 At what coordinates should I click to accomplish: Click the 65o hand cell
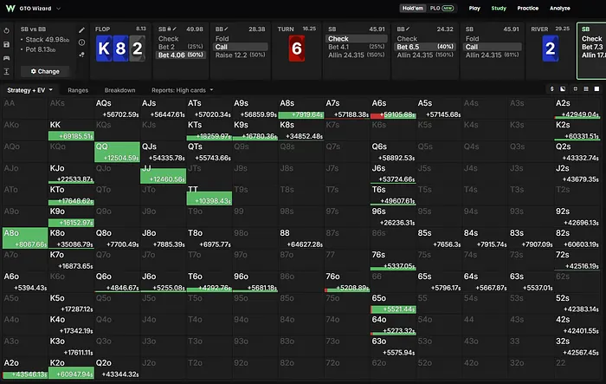point(393,303)
